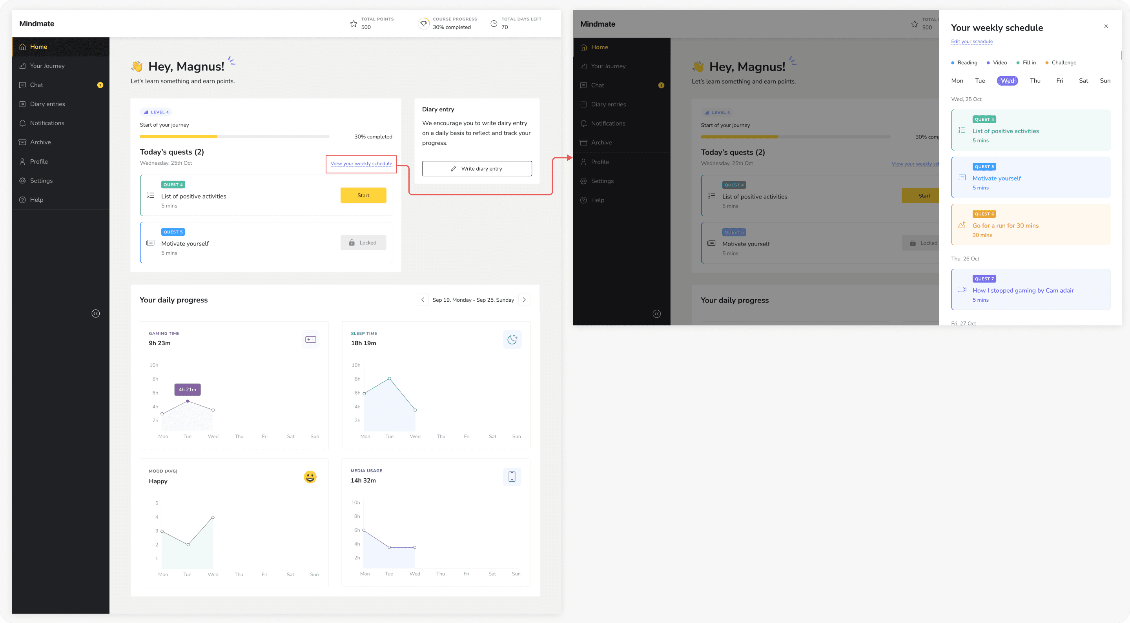This screenshot has height=623, width=1130.
Task: Click the Chat notification badge in left sidebar
Action: point(100,85)
